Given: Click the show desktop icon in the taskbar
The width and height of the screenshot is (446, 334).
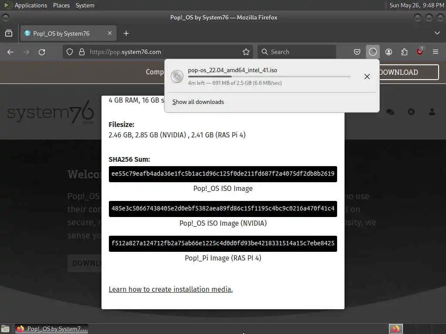Looking at the screenshot, I should click(x=5, y=329).
